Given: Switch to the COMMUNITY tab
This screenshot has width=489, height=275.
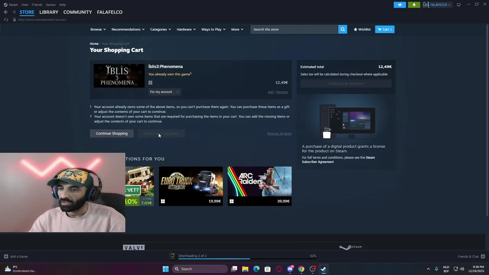Looking at the screenshot, I should click(78, 12).
